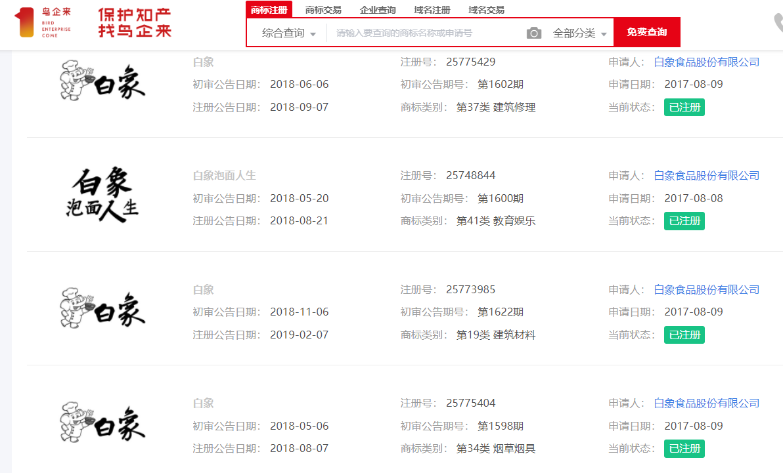Click the 第1600期 announcement issue

click(x=501, y=199)
